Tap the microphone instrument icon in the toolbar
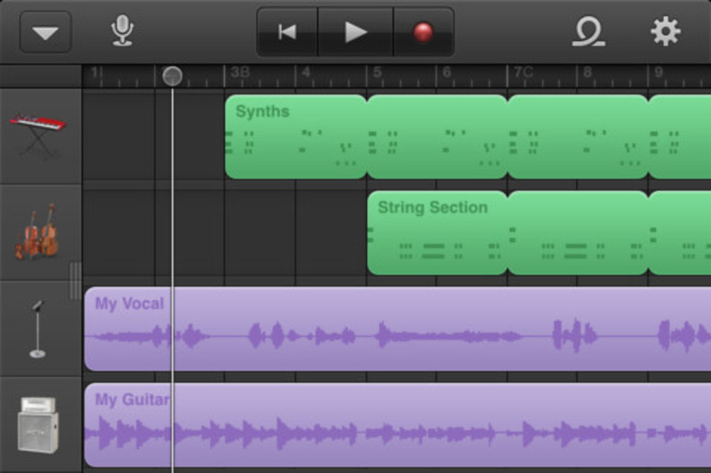The image size is (711, 473). (122, 31)
